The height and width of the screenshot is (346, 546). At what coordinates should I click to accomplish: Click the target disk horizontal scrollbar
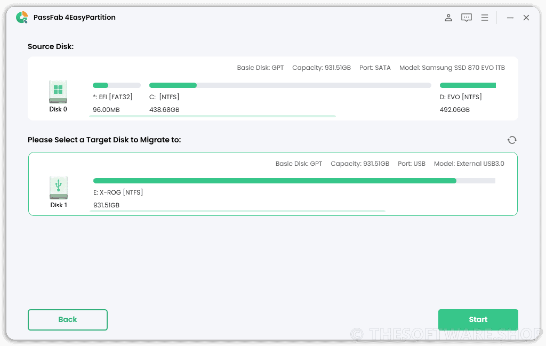click(x=237, y=211)
